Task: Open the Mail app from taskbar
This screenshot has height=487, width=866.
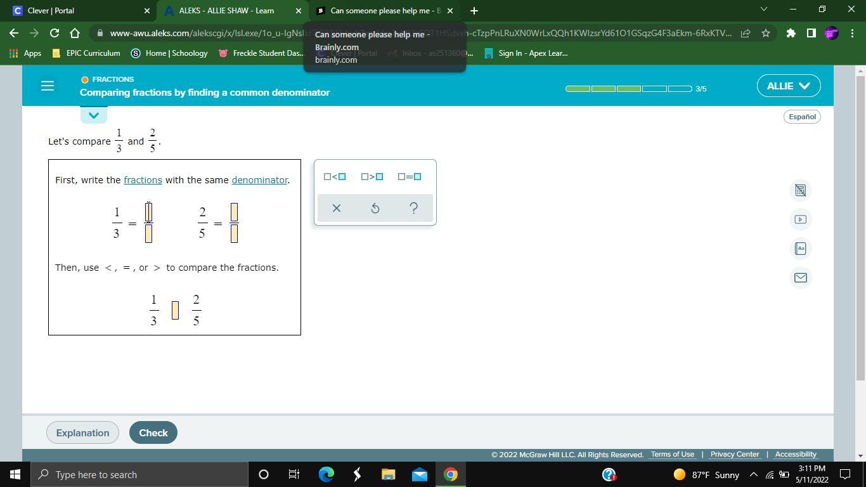Action: pos(419,474)
